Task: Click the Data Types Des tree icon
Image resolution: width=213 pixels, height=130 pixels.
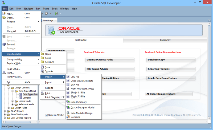Action: point(21,94)
